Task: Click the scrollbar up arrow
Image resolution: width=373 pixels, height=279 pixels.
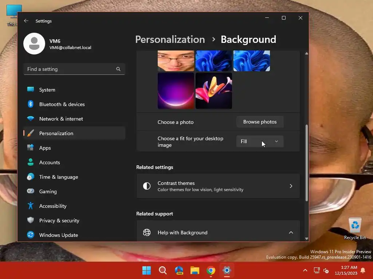Action: click(307, 54)
